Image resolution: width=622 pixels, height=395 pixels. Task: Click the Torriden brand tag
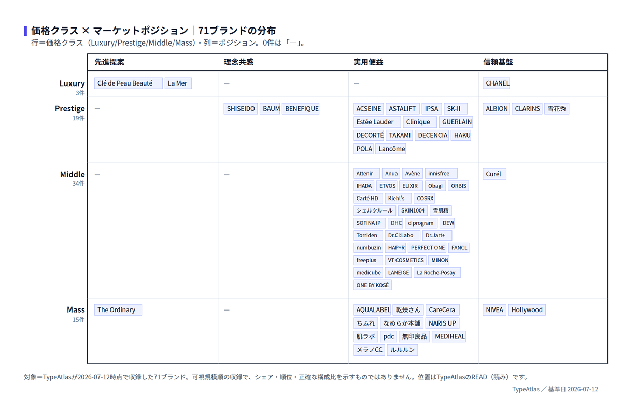pos(368,235)
